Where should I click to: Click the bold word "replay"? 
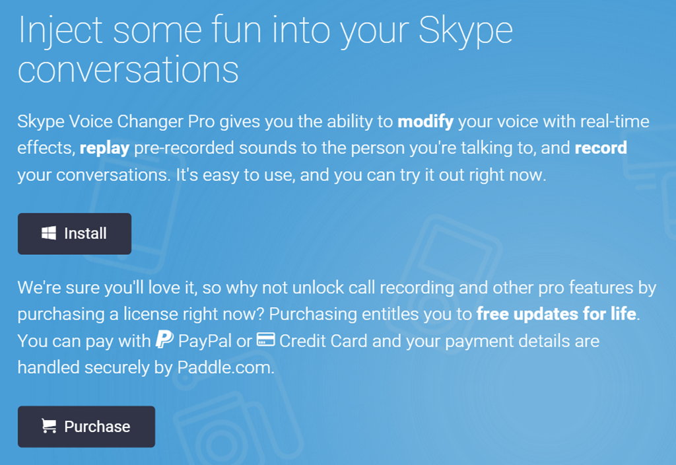coord(104,148)
